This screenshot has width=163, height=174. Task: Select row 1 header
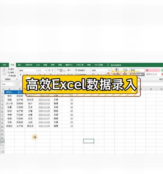(x=2, y=93)
